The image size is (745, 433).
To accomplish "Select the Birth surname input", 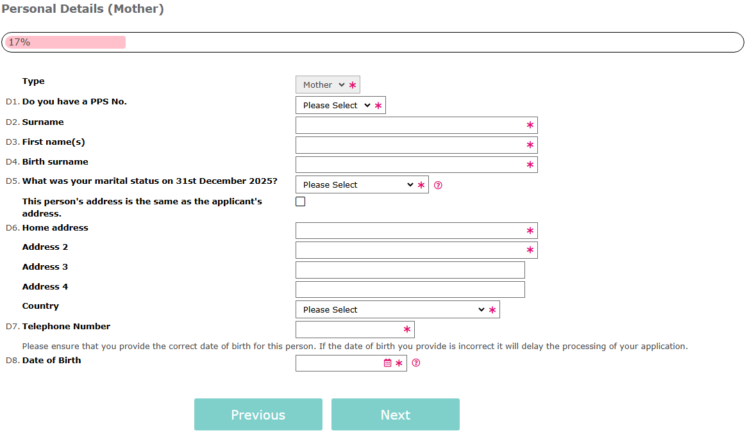I will pyautogui.click(x=410, y=165).
